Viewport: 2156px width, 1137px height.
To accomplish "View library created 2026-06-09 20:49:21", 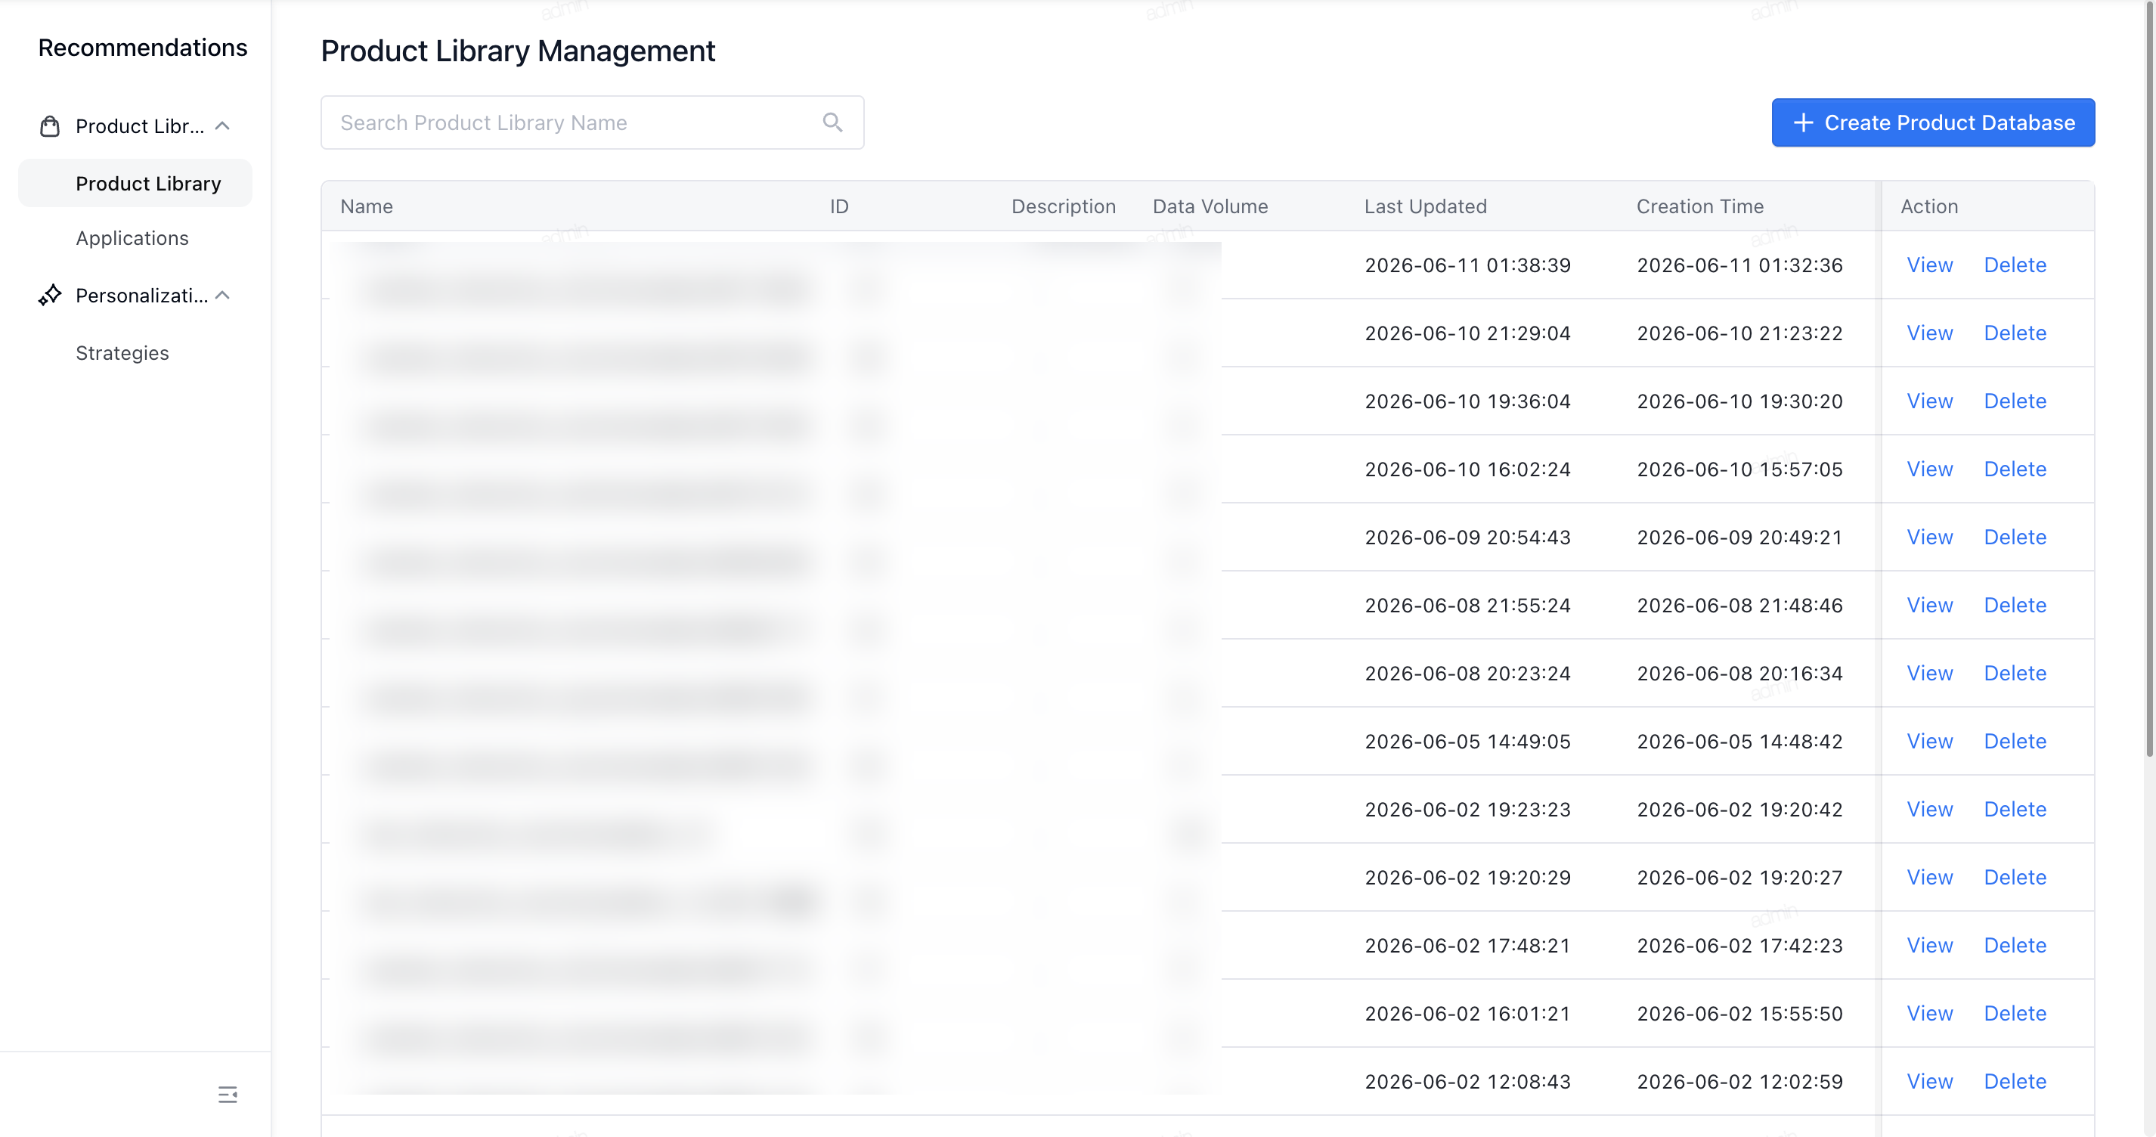I will [x=1930, y=537].
